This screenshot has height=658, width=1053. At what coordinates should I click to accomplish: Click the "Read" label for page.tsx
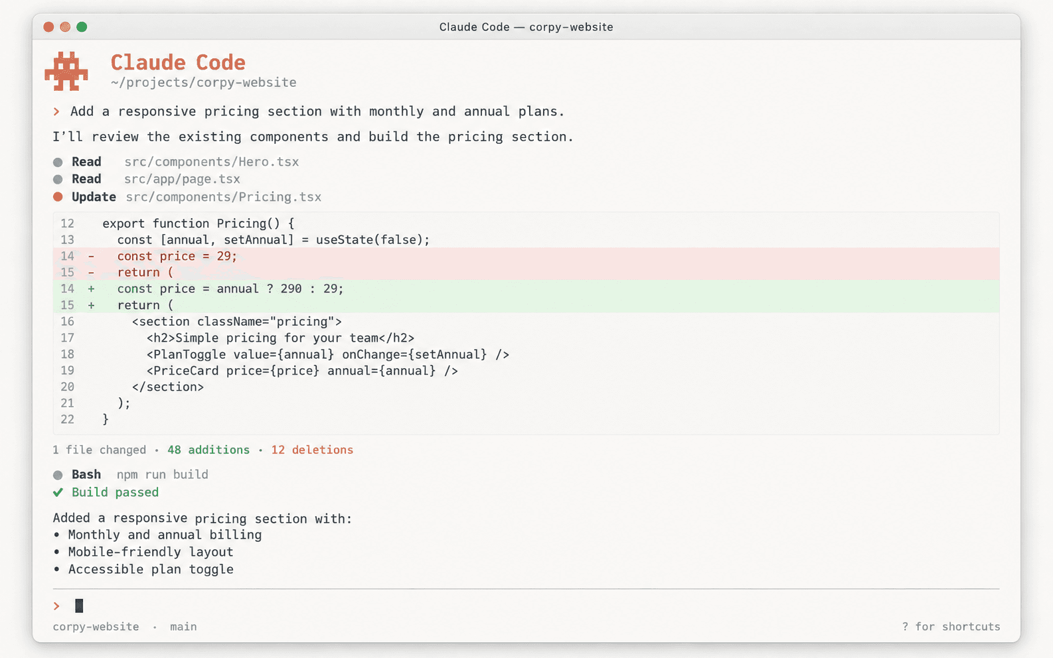point(86,179)
